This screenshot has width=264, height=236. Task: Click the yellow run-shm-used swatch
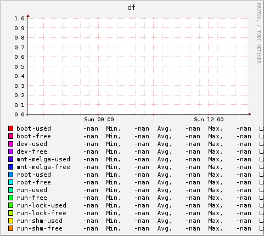[10, 221]
